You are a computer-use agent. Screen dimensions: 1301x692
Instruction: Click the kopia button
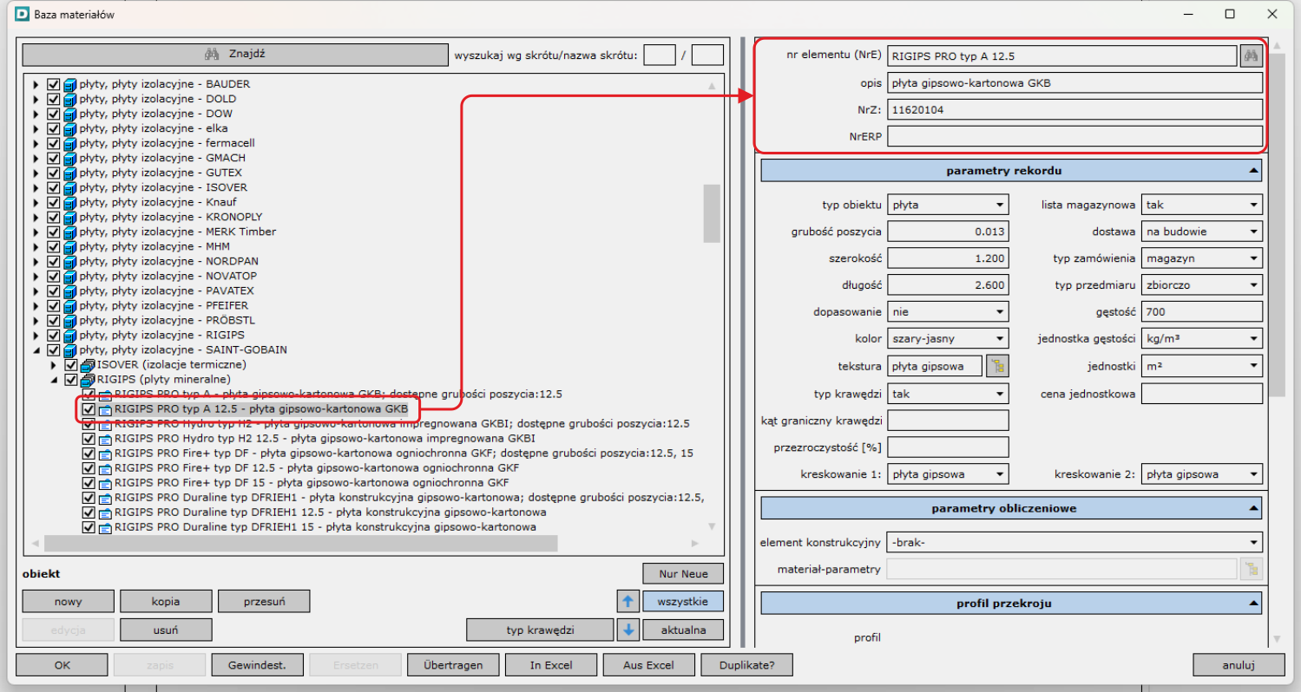pyautogui.click(x=165, y=601)
